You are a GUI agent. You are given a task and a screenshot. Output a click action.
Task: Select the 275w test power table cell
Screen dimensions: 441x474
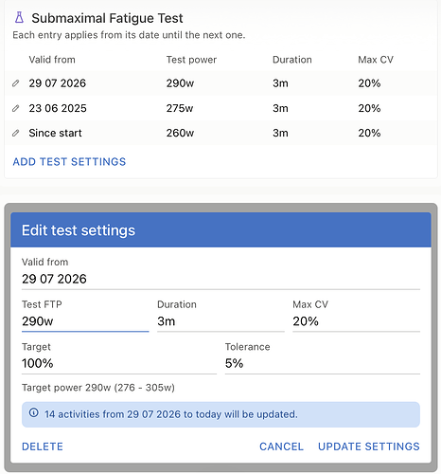pos(180,108)
